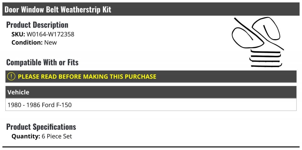The image size is (302, 150).
Task: Select the 1980 - 1986 Ford F-150 row
Action: (x=40, y=105)
